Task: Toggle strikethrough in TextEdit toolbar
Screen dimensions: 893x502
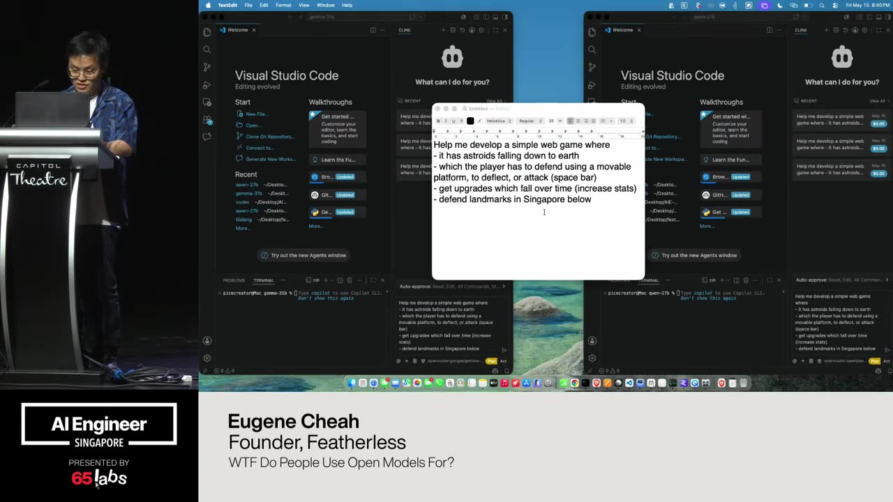Action: click(461, 121)
